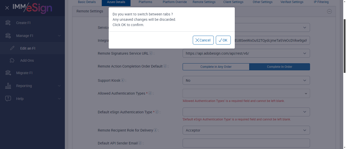This screenshot has width=346, height=149.
Task: Open the IP Filtering tab
Action: (319, 2)
